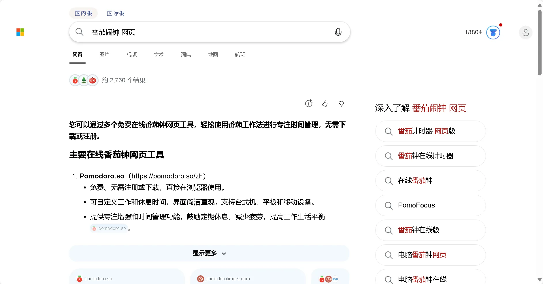Open the 视频 search tab
The height and width of the screenshot is (284, 543).
point(131,54)
